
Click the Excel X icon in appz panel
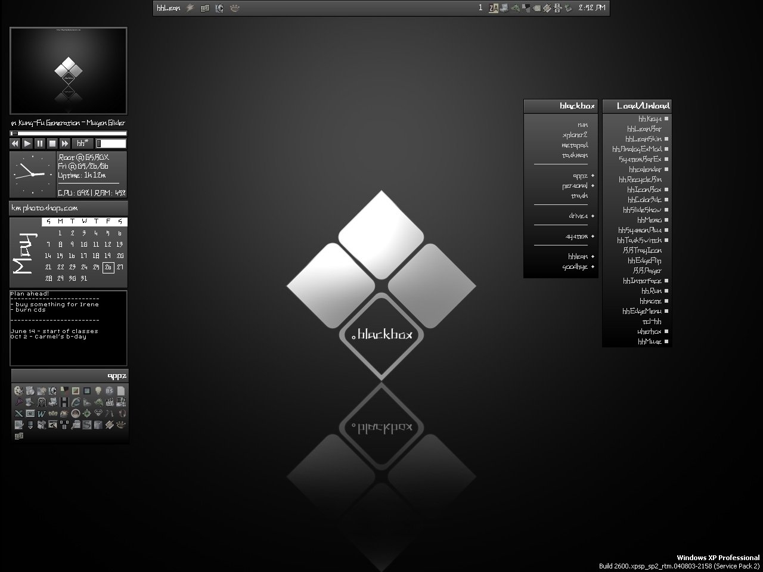pyautogui.click(x=18, y=414)
